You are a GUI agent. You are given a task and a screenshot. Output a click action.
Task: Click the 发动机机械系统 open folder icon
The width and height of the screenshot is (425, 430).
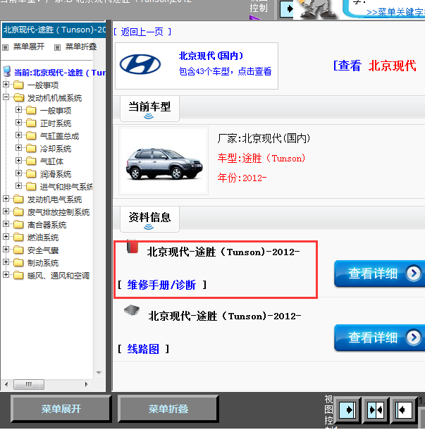[x=18, y=97]
